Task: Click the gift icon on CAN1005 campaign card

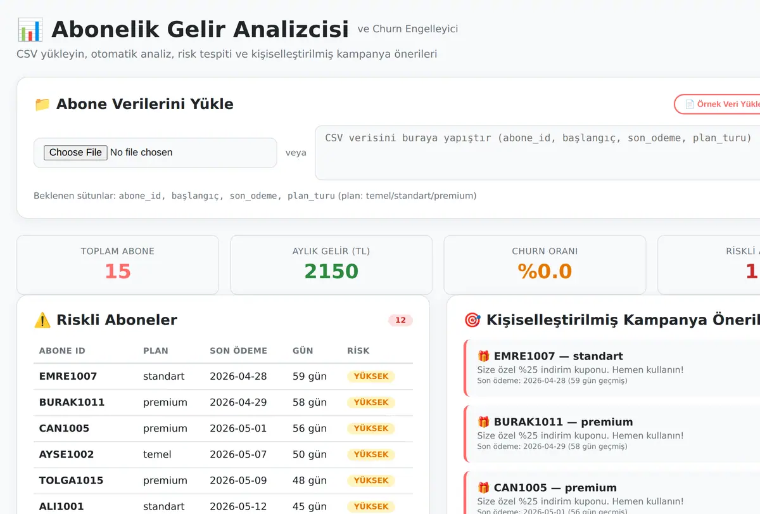Action: (x=484, y=488)
